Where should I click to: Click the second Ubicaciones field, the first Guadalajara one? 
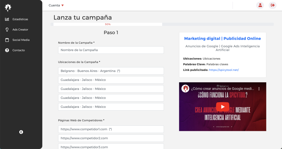click(x=111, y=80)
